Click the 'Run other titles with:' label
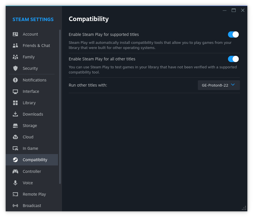Viewport: 253px width, 217px height. [x=88, y=85]
